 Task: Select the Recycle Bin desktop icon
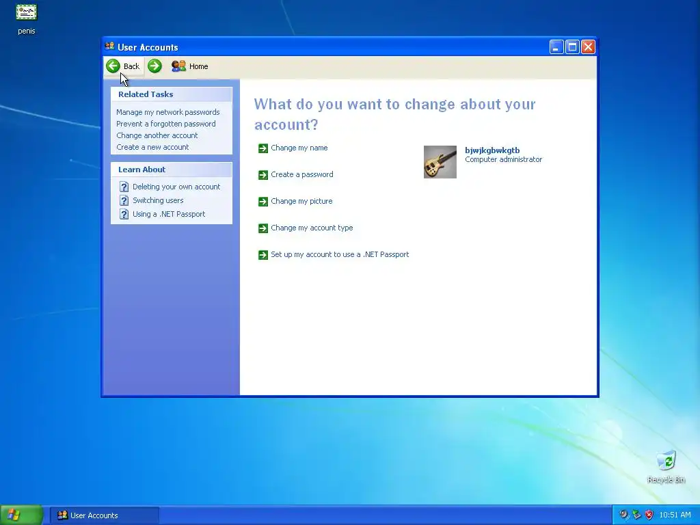click(666, 467)
